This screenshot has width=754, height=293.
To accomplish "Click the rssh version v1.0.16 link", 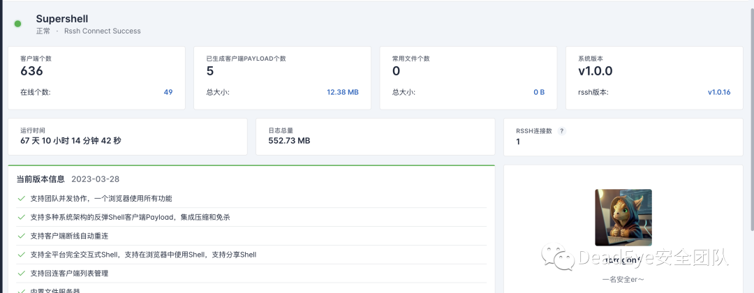I will (719, 92).
